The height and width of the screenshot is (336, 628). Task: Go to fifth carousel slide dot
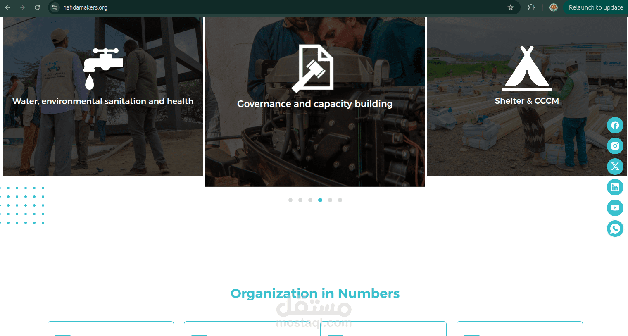[330, 200]
